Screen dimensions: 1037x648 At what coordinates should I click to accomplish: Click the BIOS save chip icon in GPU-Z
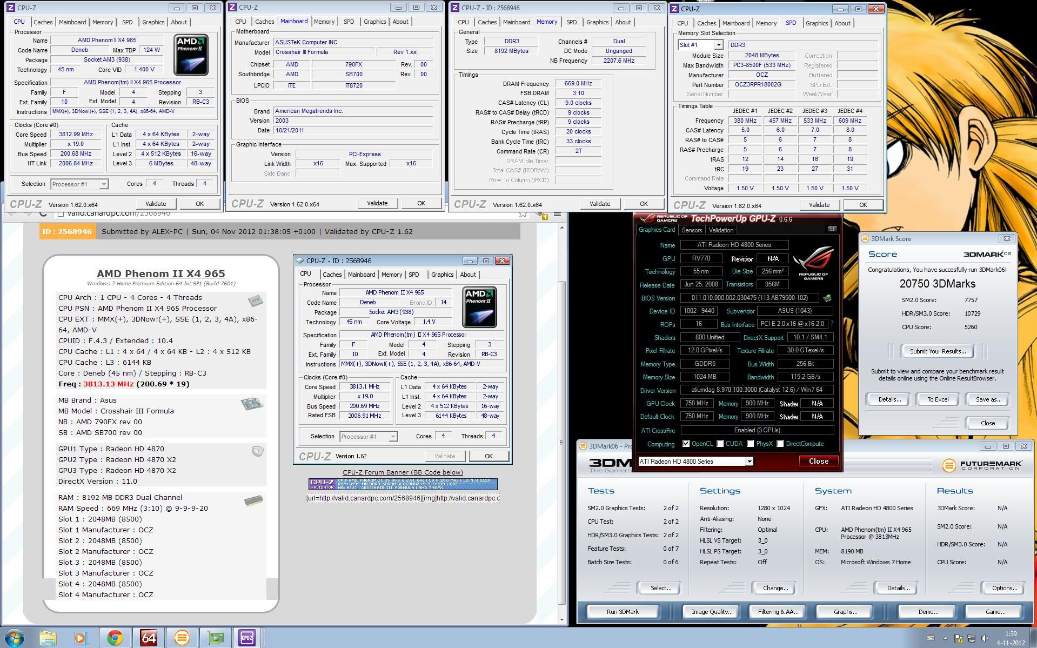tap(827, 298)
